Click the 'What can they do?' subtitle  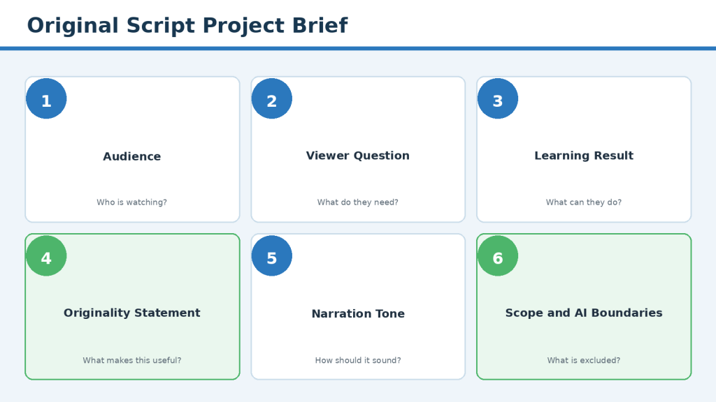click(x=584, y=202)
